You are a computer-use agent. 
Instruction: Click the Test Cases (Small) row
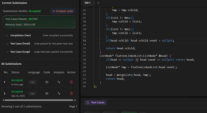(39, 44)
